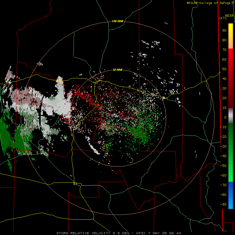Click the -20 value on the velocity scale
This screenshot has width=235, height=235.
pyautogui.click(x=223, y=137)
